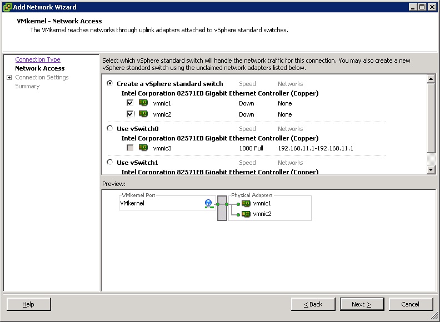Expand the Connection Settings tree node
Image resolution: width=440 pixels, height=322 pixels.
pyautogui.click(x=9, y=77)
